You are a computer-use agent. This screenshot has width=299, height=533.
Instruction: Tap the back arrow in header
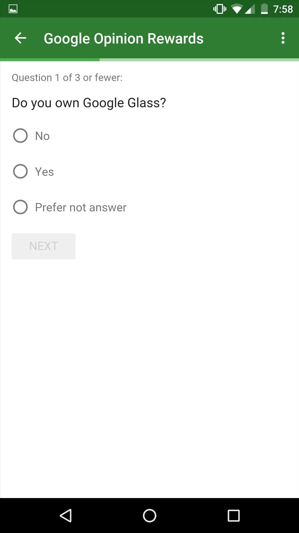click(x=20, y=38)
